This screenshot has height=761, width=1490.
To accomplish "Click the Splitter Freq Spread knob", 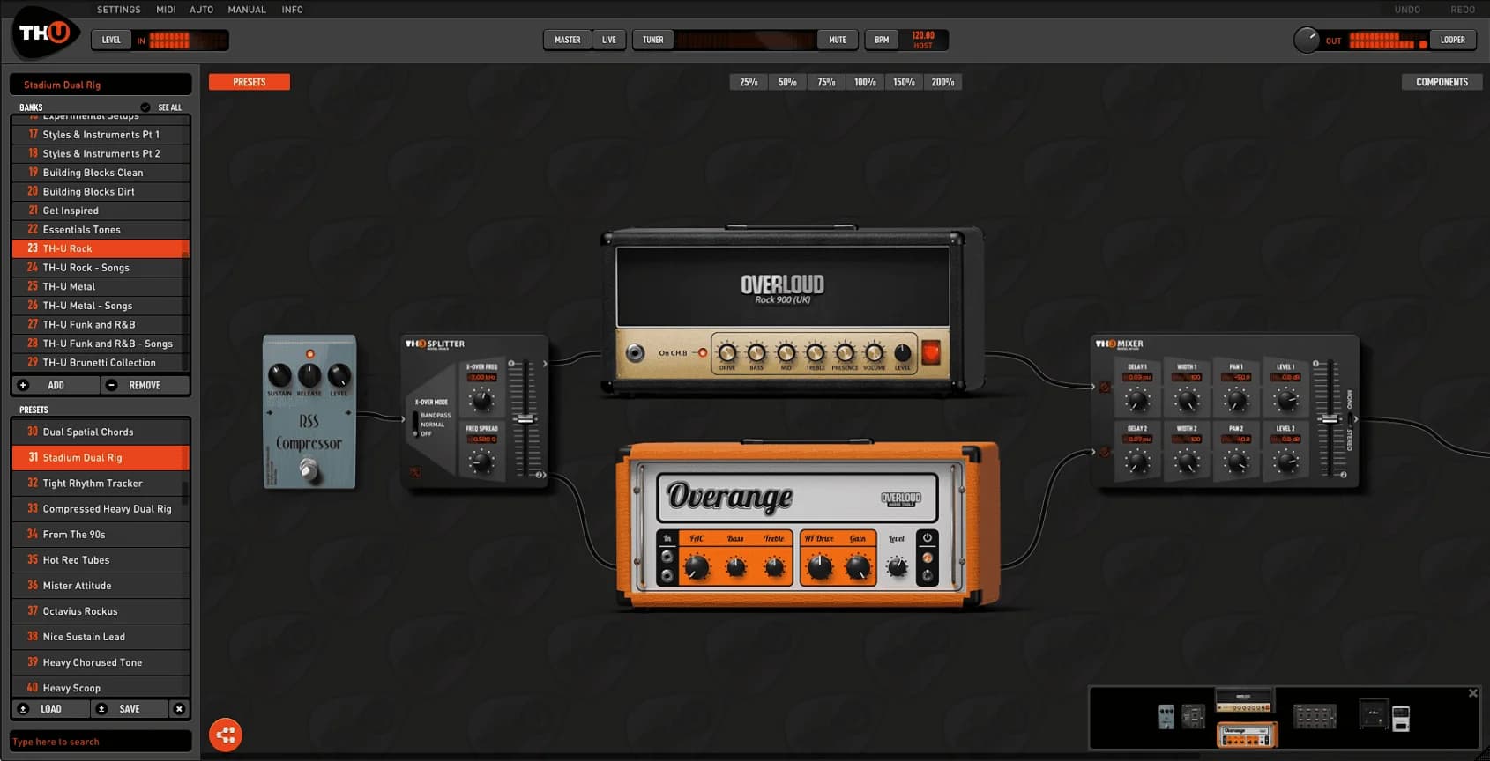I will click(481, 462).
